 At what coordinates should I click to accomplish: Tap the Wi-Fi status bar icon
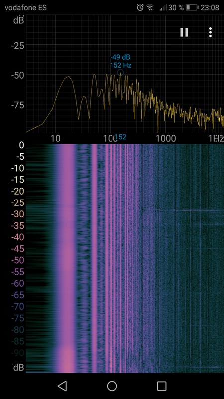coord(150,8)
